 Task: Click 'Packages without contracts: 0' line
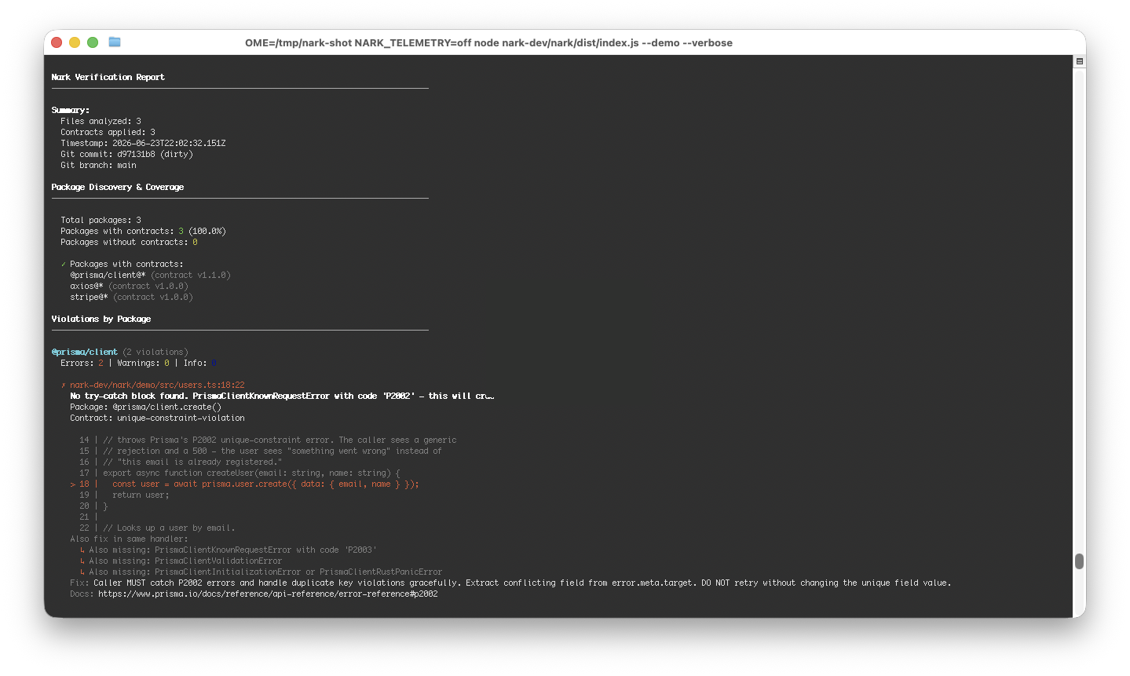coord(129,242)
